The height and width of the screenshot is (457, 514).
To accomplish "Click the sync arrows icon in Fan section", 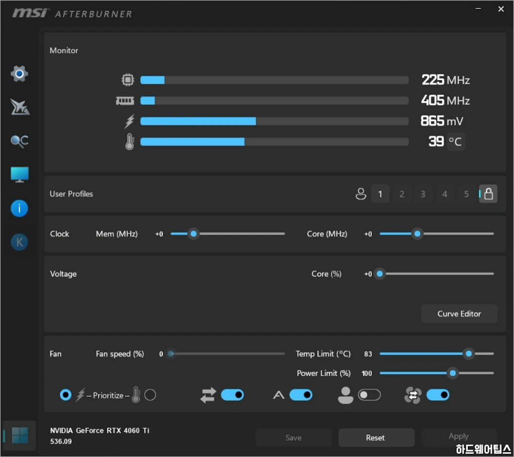I will pos(208,395).
